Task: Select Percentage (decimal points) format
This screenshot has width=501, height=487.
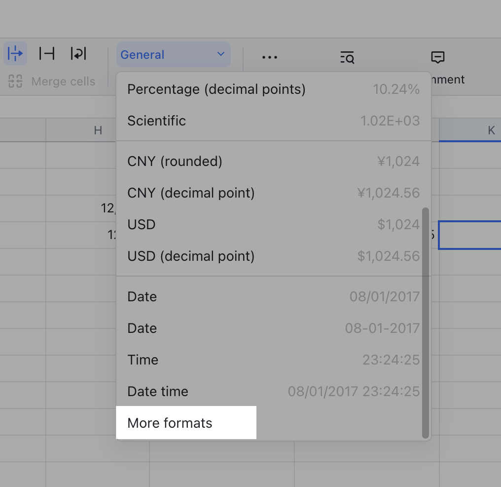Action: [216, 89]
